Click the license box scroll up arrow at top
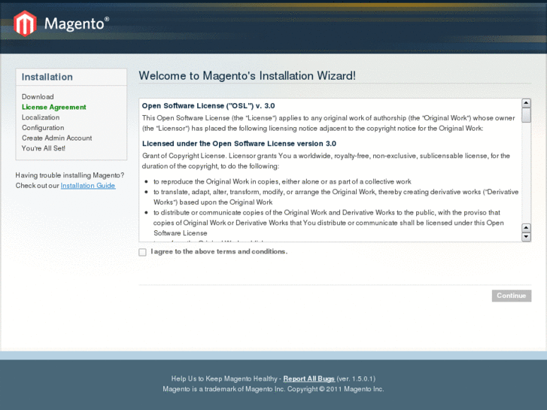 coord(526,103)
